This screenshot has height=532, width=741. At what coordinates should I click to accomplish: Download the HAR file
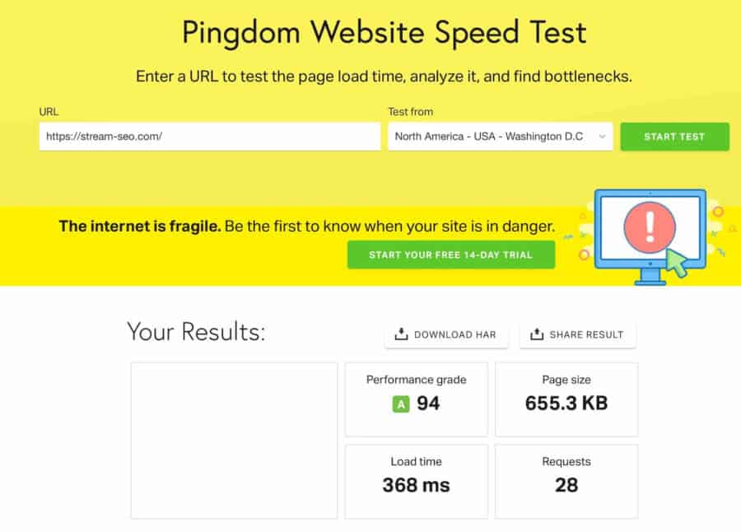pos(446,335)
